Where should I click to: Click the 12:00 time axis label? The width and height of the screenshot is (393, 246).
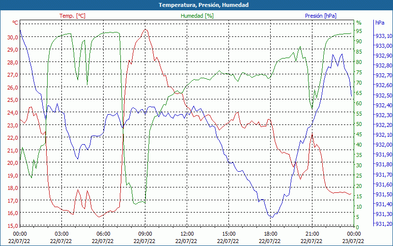tap(187, 234)
